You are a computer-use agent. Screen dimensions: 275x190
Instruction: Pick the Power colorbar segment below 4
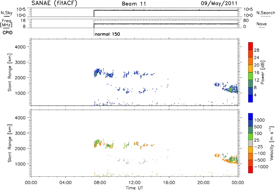pos(251,98)
